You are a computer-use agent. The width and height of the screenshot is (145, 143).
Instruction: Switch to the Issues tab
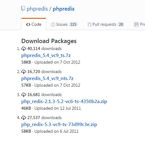(64, 25)
